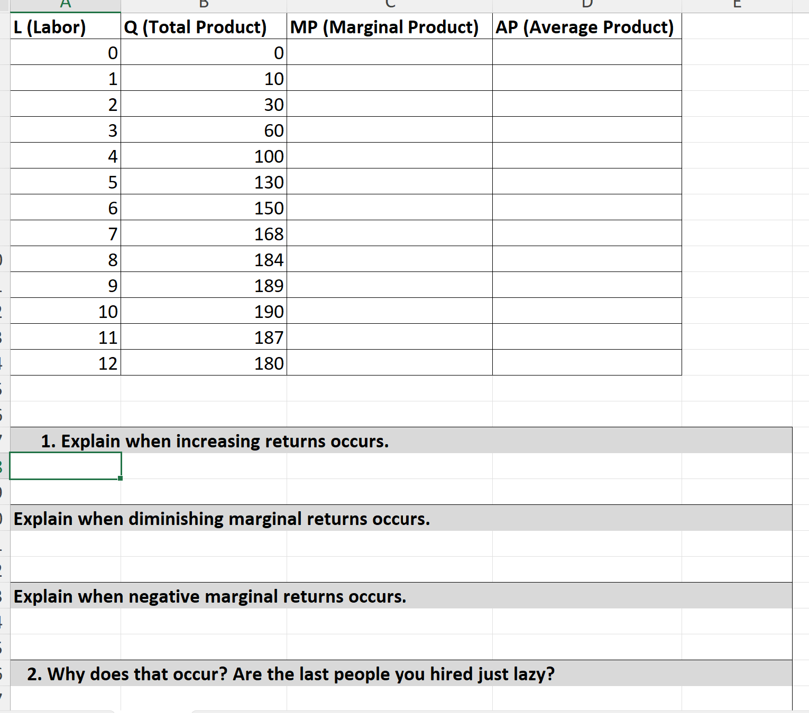Viewport: 809px width, 713px height.
Task: Select the cell showing labor value 12
Action: point(65,363)
